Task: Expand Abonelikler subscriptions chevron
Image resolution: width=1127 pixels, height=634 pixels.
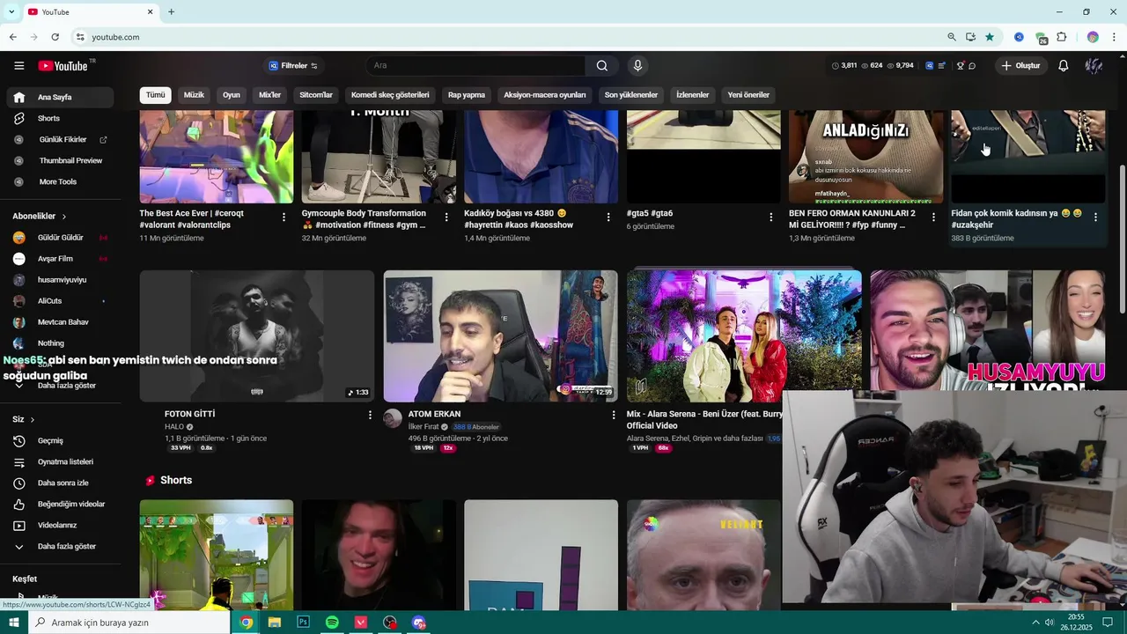Action: tap(63, 216)
